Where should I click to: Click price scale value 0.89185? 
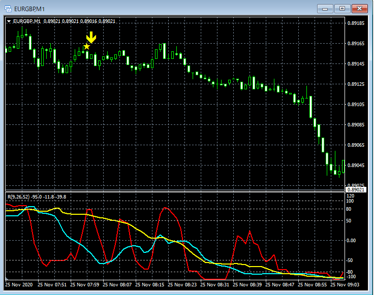pos(356,23)
